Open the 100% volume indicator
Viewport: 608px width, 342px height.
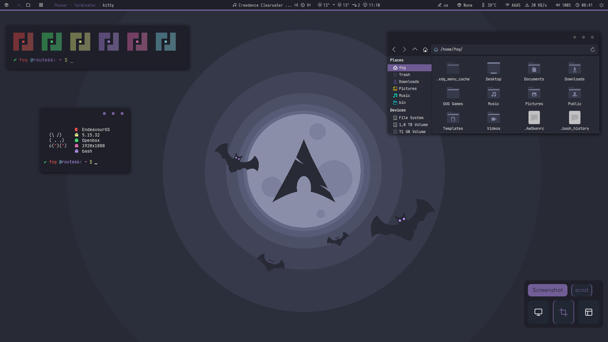563,5
